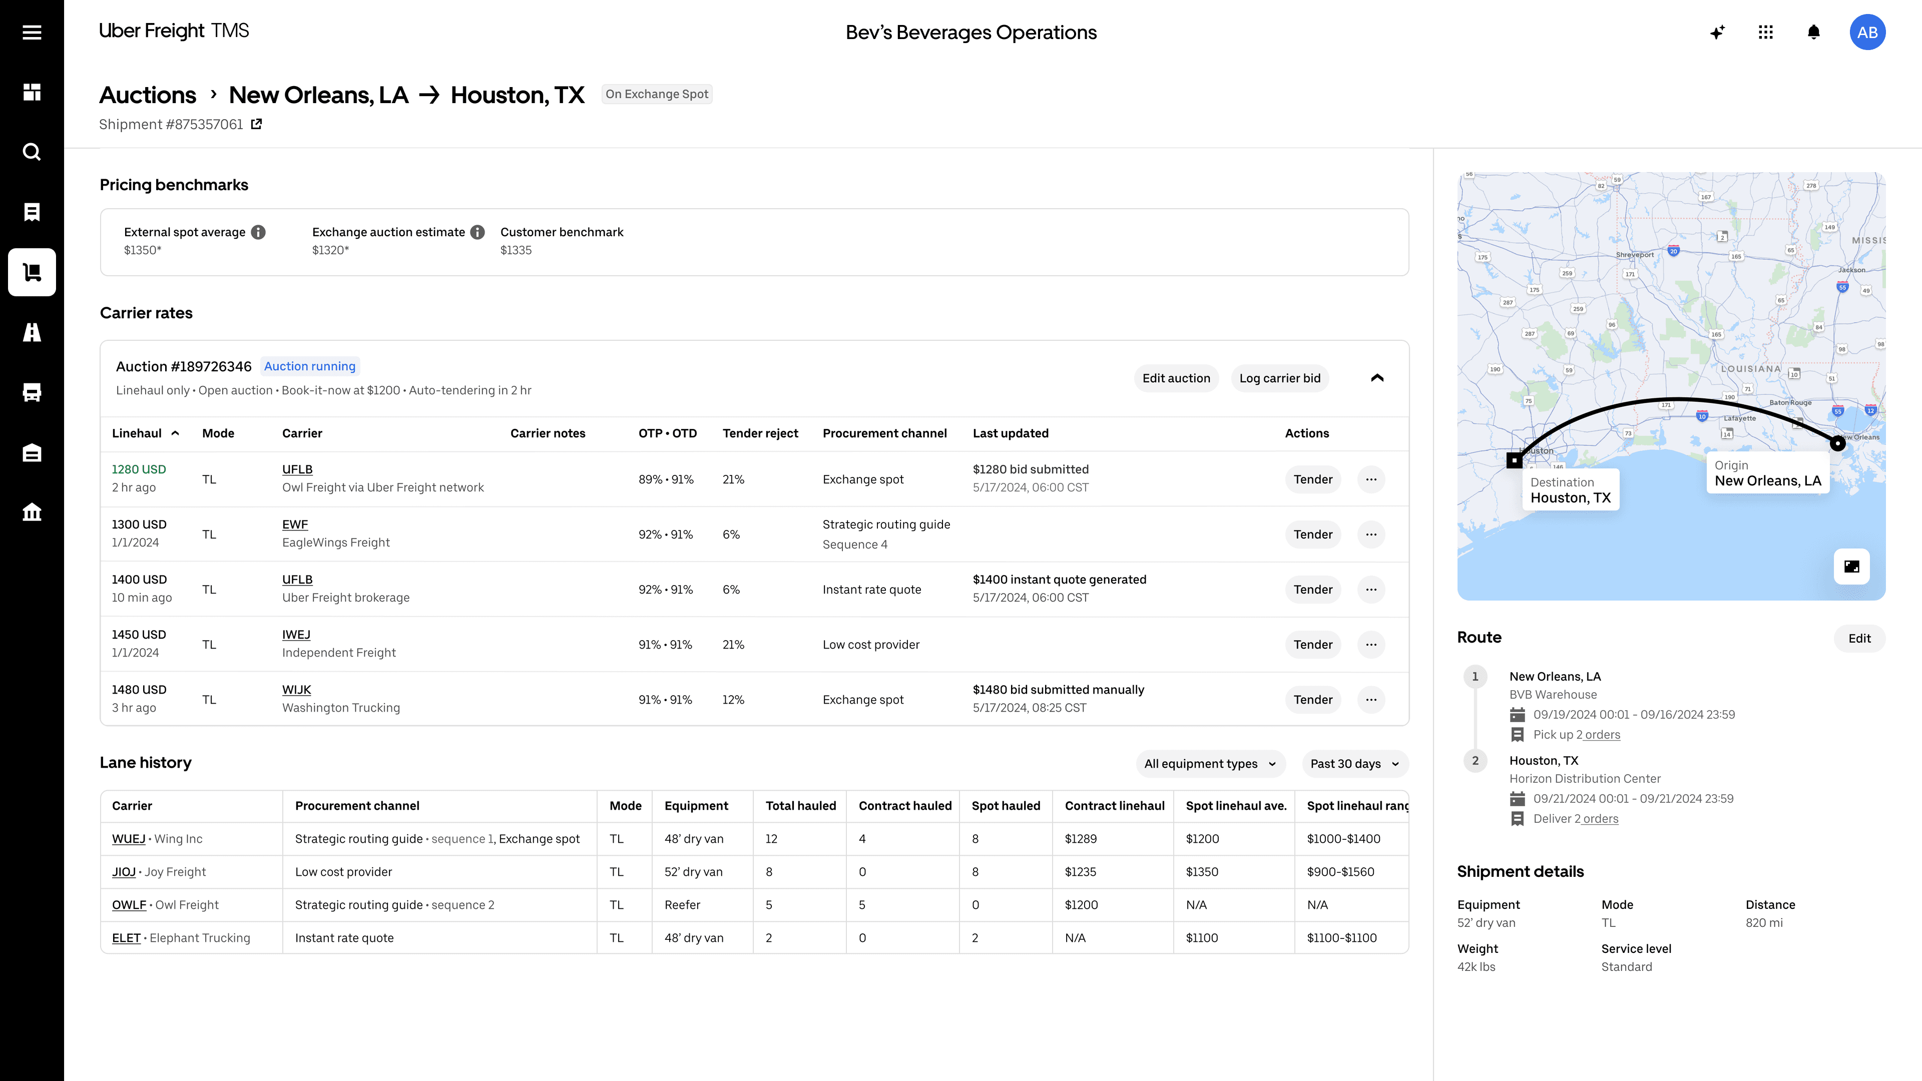
Task: Open shipment #875357061 external link icon
Action: (256, 124)
